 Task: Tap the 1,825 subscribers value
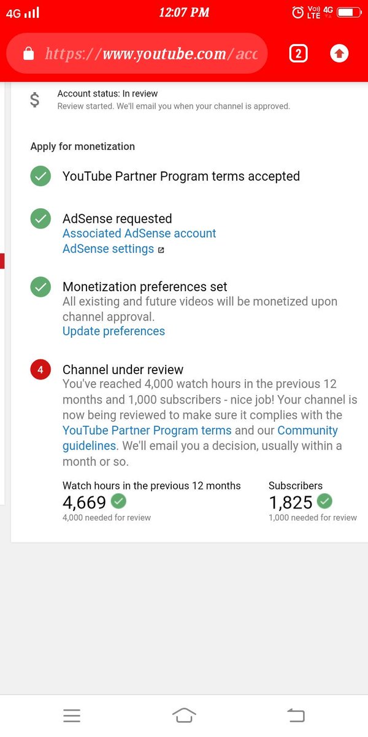291,502
